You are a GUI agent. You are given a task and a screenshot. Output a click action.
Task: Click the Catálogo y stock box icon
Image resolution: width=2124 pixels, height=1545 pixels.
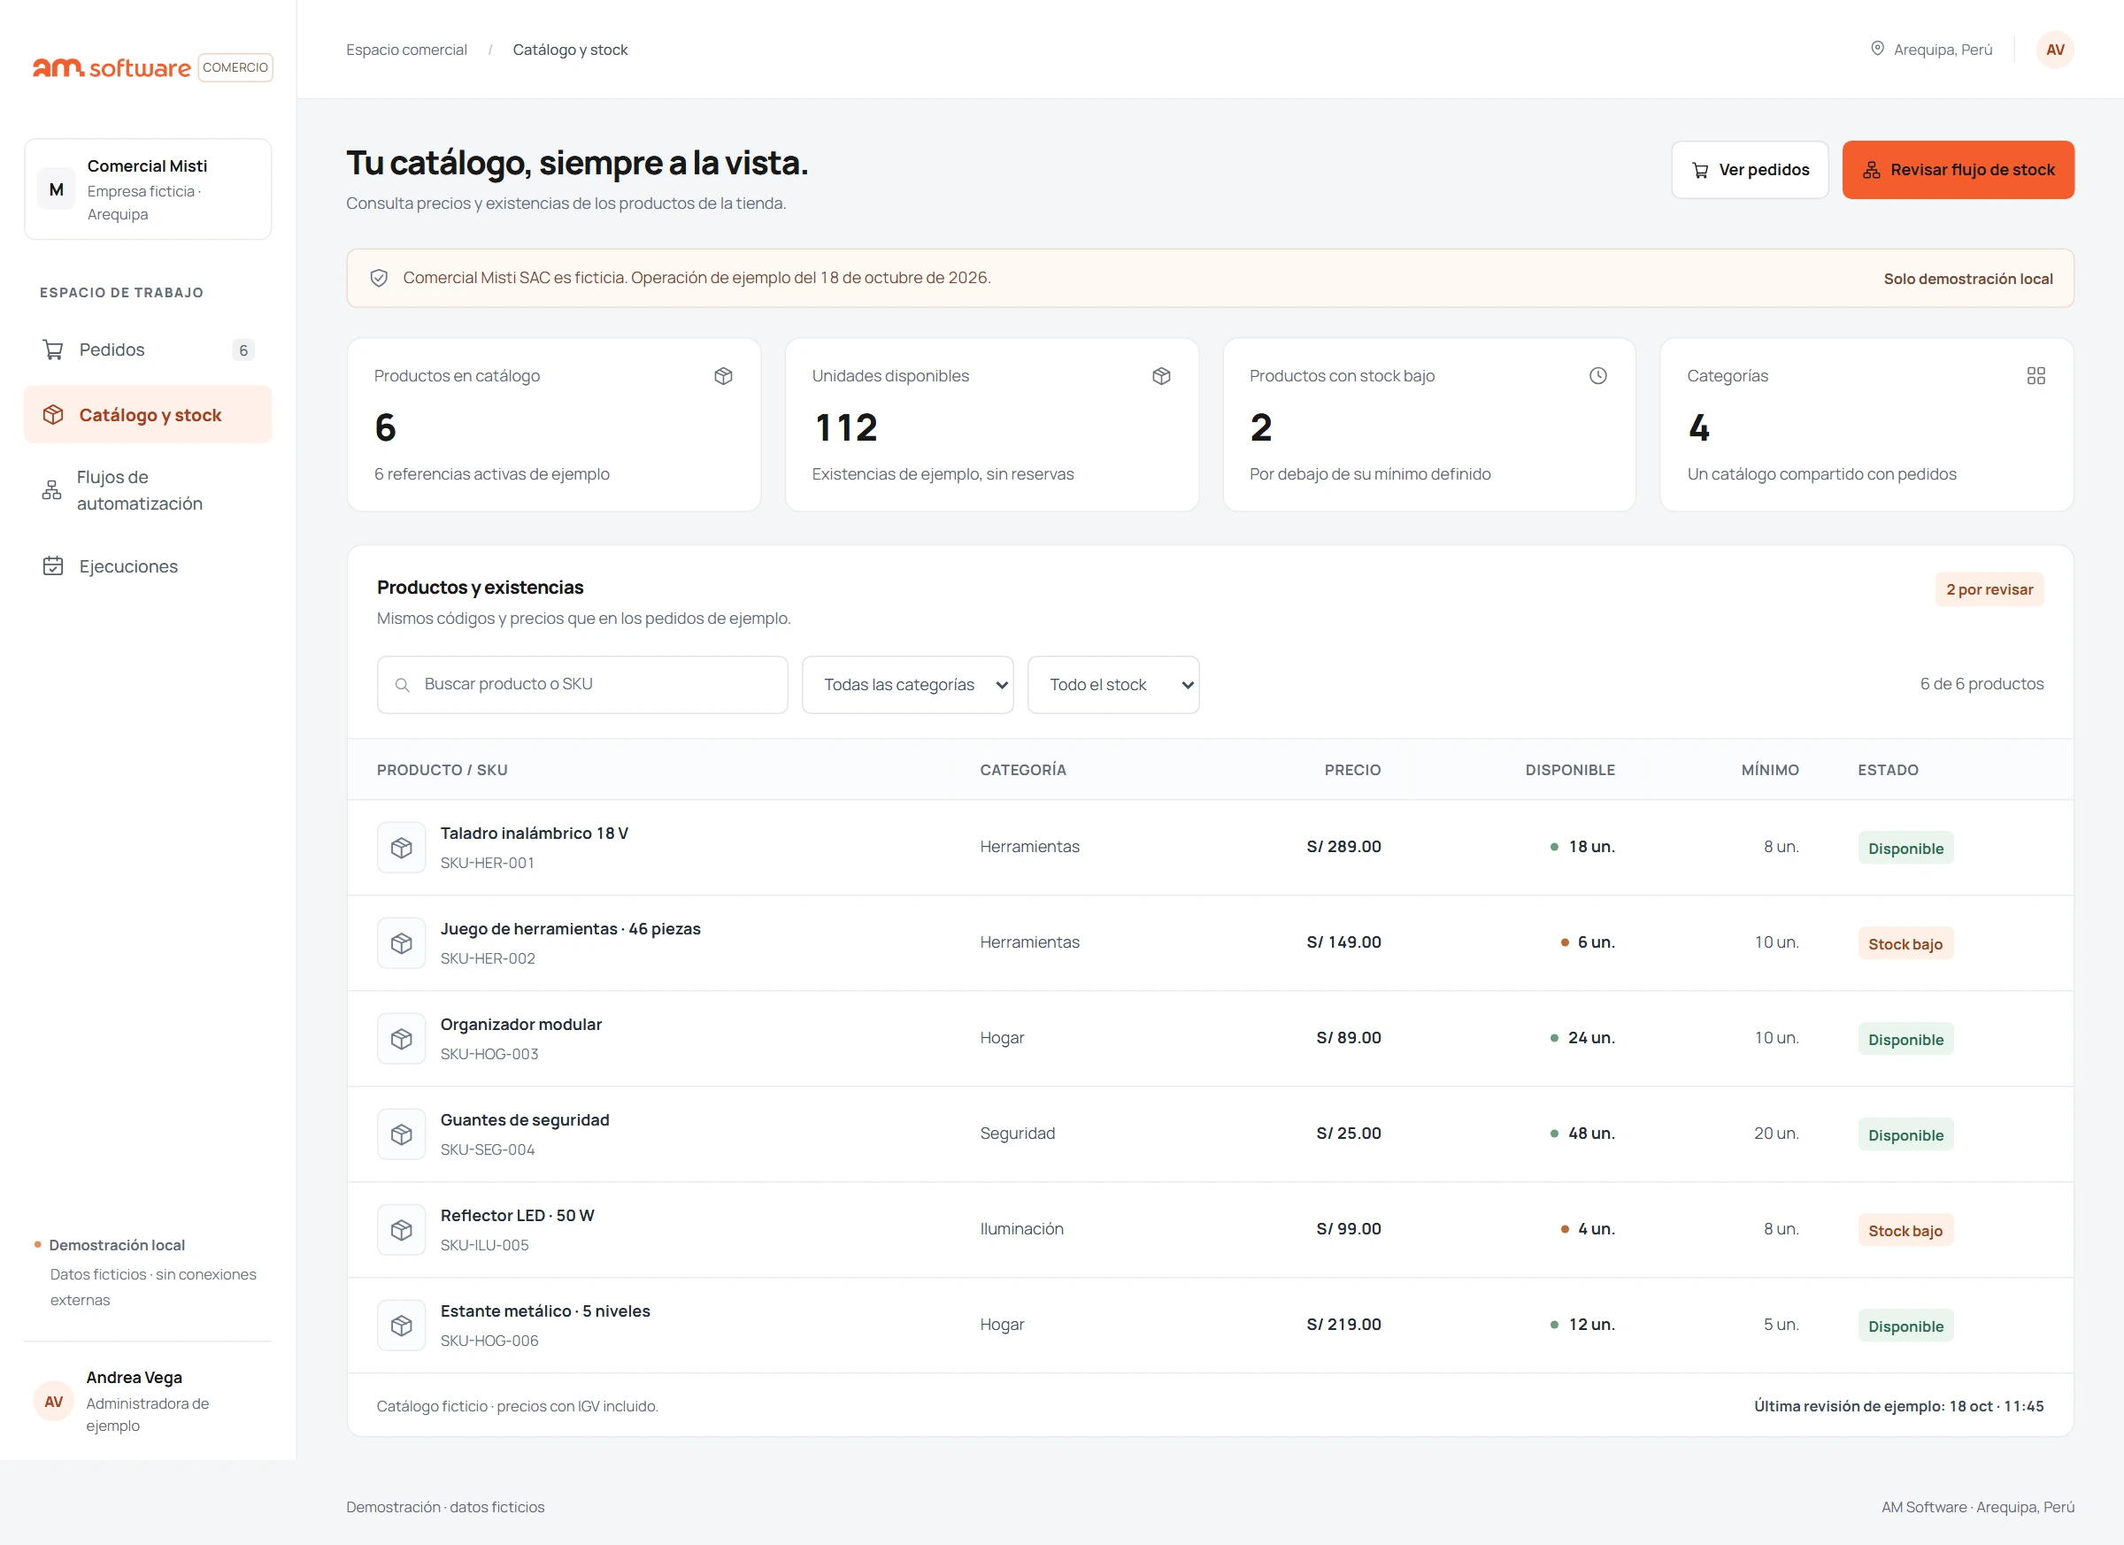tap(53, 415)
